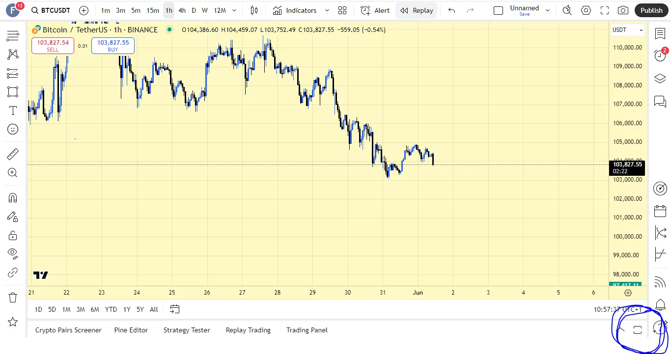
Task: Select the 4h timeframe
Action: (x=182, y=10)
